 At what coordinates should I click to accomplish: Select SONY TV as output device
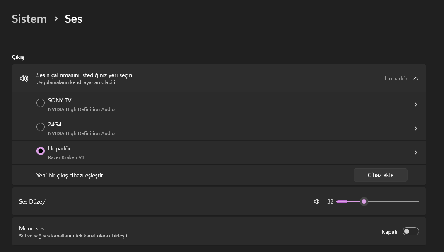pyautogui.click(x=41, y=103)
